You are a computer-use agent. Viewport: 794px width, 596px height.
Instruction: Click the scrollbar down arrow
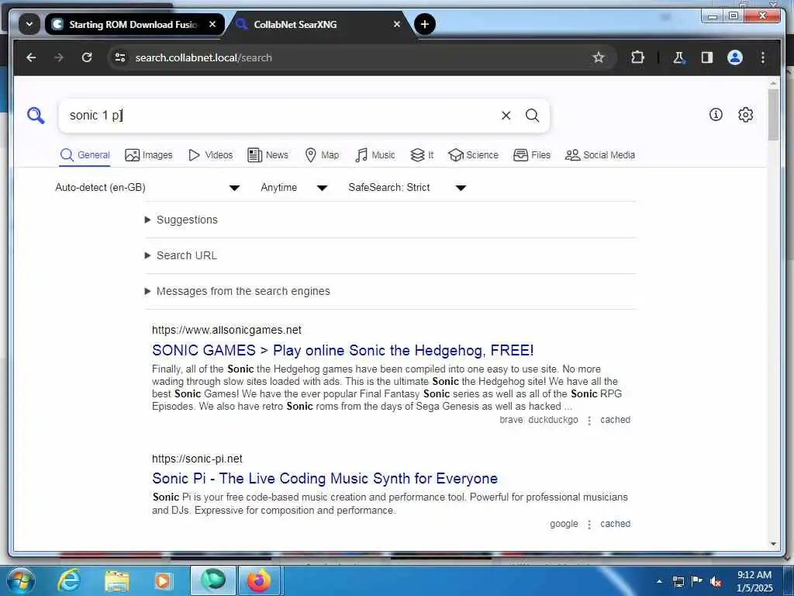point(773,544)
